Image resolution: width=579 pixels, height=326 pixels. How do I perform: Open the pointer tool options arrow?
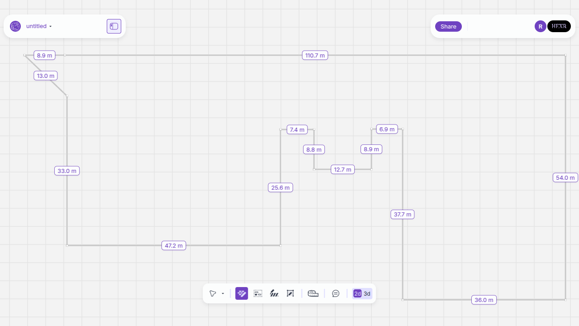pos(223,294)
